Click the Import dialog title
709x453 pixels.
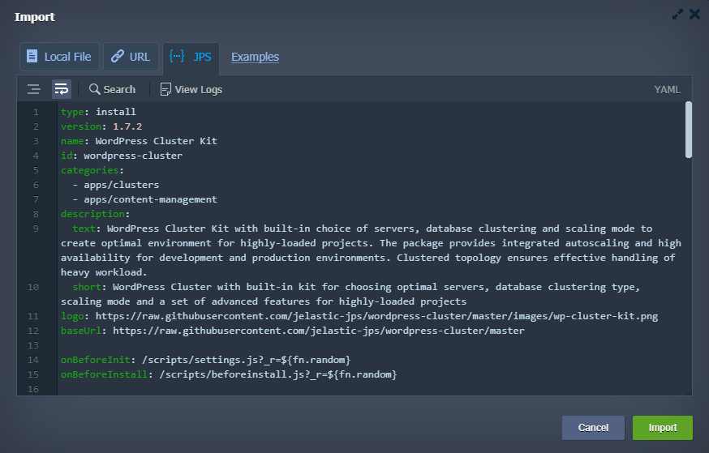pos(35,17)
